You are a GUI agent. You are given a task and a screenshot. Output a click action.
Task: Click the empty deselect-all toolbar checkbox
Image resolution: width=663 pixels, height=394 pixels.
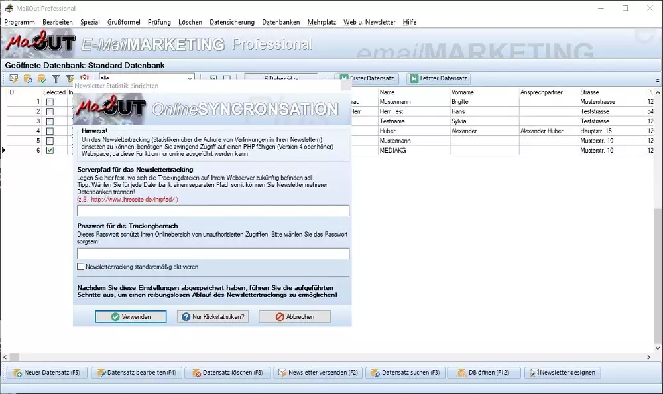point(227,78)
